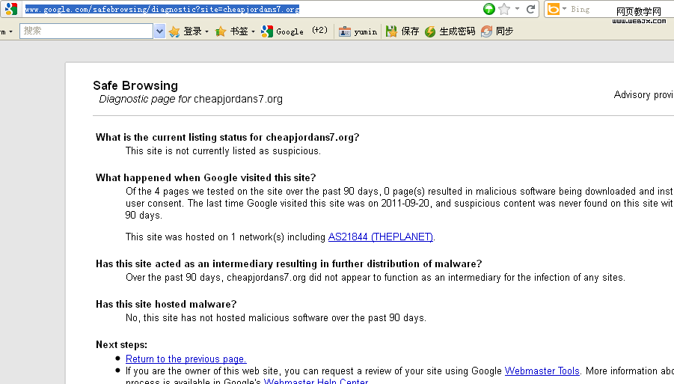
Task: Open the 书签 bookmarks toolbar item
Action: [233, 31]
